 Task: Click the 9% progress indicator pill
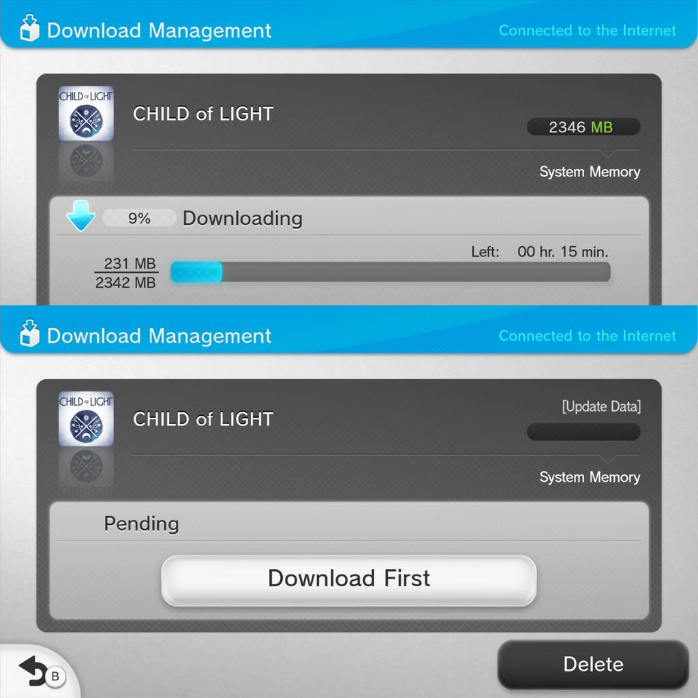[139, 218]
